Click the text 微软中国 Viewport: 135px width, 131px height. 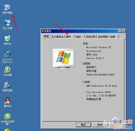coord(91,71)
